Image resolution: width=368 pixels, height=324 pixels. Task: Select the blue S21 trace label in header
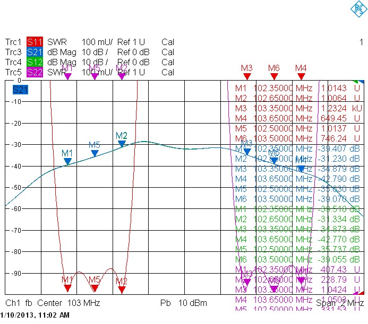[x=35, y=52]
